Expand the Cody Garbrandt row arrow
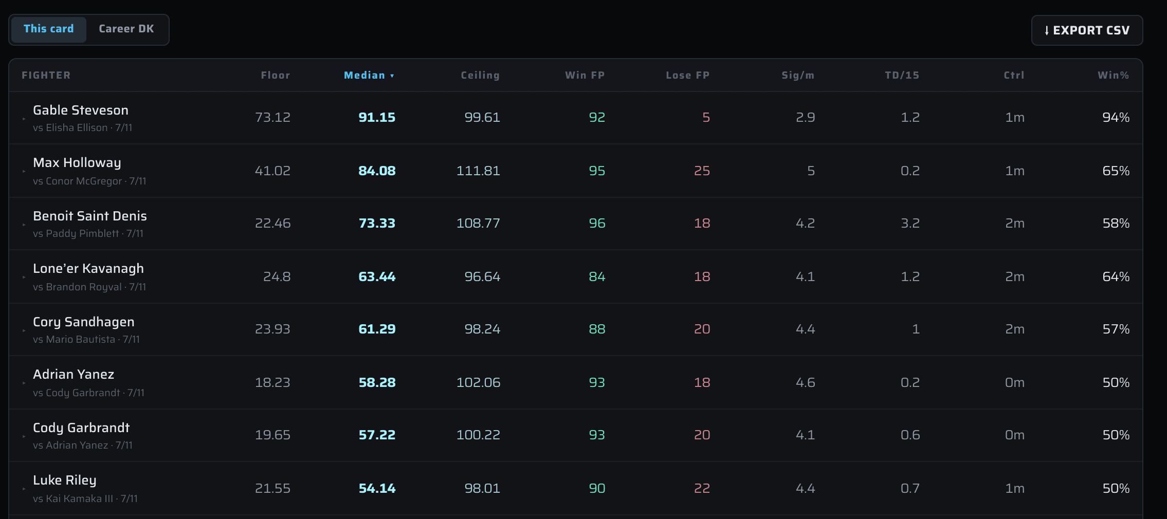 point(24,436)
